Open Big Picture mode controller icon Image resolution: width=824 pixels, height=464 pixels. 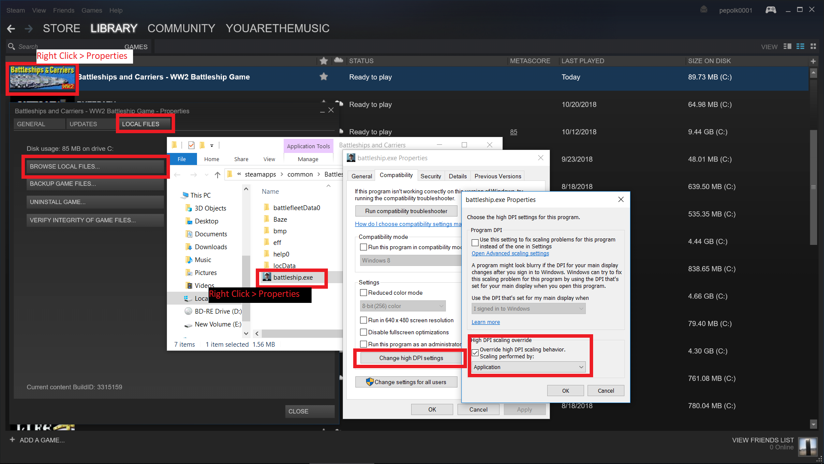click(x=770, y=10)
